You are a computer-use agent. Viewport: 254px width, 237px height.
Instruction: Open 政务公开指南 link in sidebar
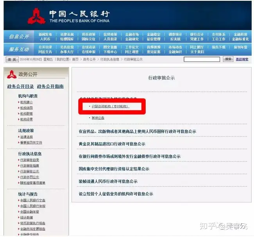click(50, 87)
